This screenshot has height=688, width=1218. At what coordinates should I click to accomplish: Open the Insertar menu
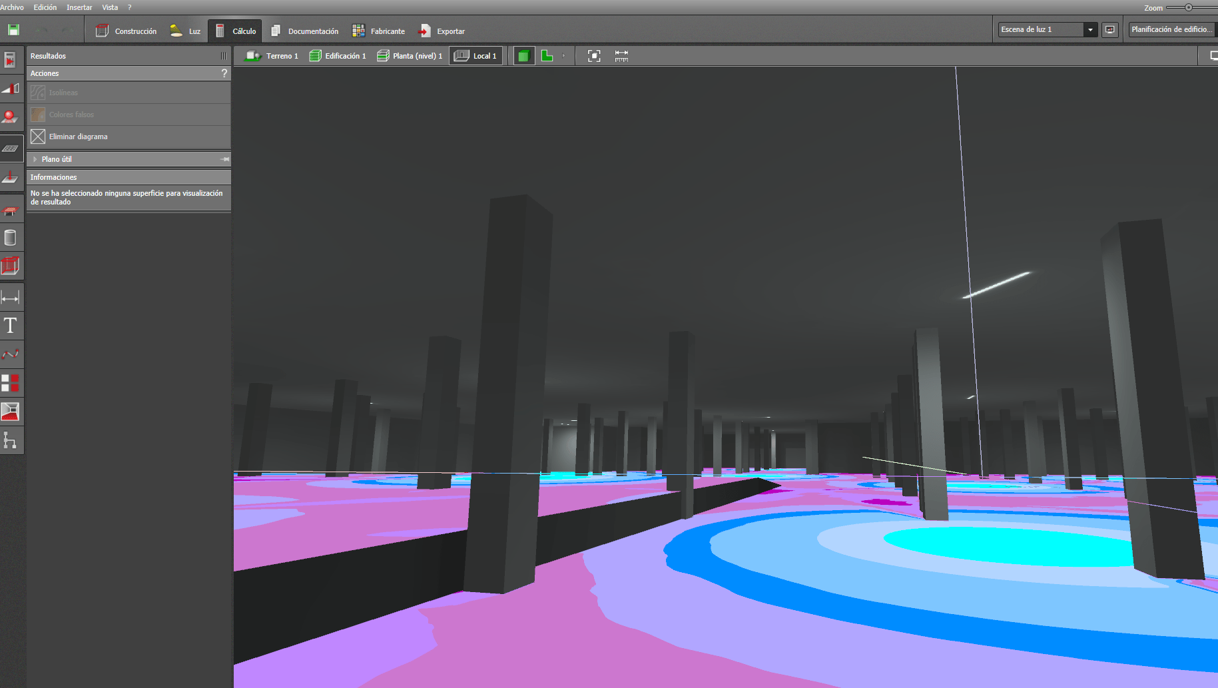79,7
